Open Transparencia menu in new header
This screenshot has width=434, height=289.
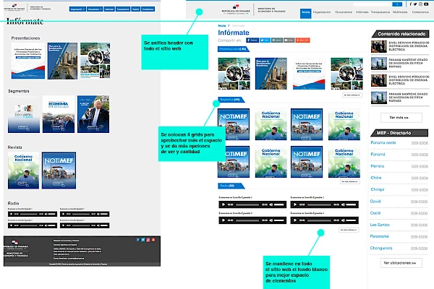pos(380,12)
